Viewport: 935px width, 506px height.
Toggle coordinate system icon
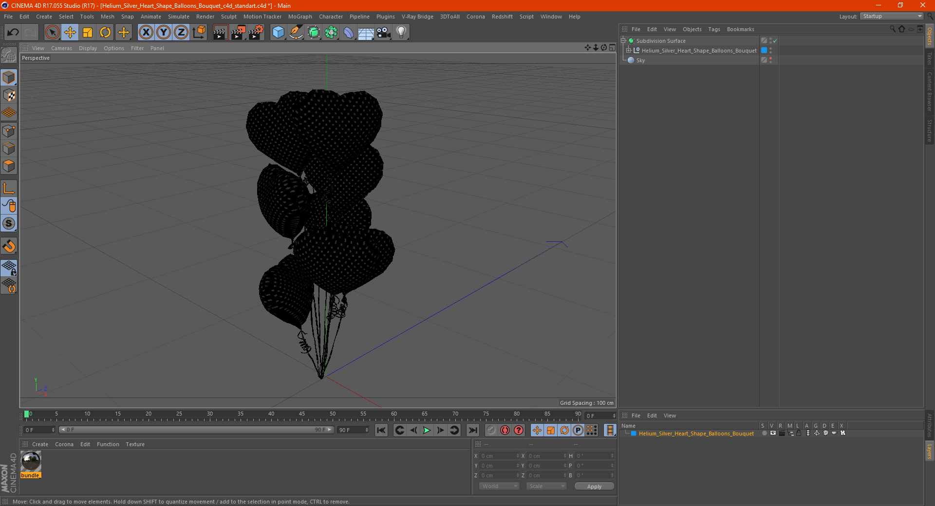(x=199, y=33)
